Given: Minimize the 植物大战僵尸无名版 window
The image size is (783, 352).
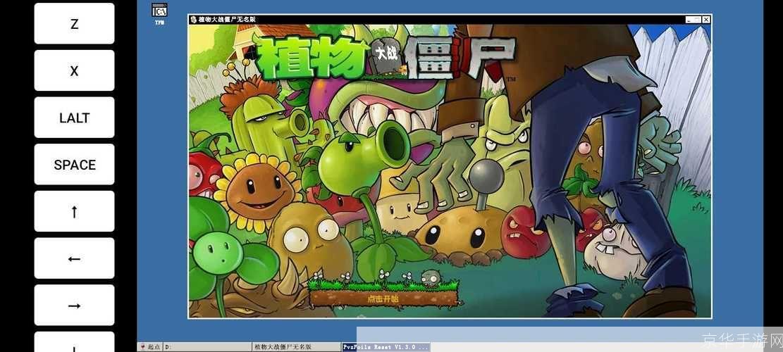Looking at the screenshot, I should 689,20.
